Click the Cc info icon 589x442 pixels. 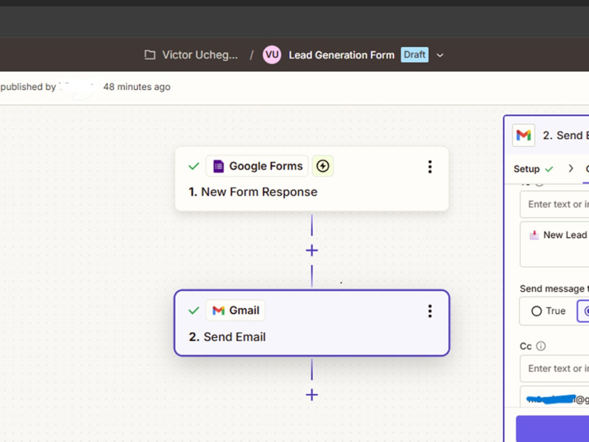click(x=541, y=346)
